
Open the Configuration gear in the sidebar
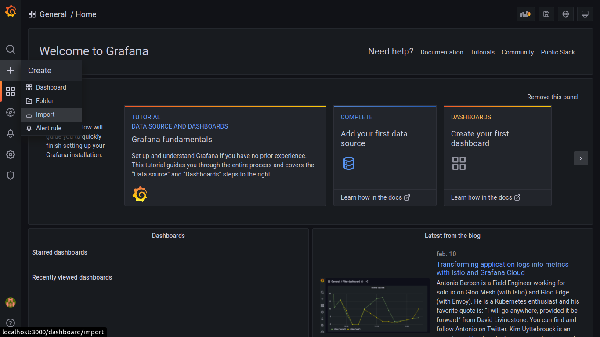point(11,154)
